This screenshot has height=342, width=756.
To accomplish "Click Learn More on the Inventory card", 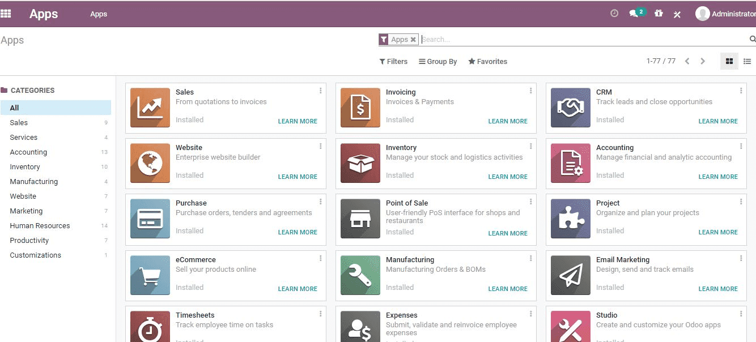I will tap(508, 177).
